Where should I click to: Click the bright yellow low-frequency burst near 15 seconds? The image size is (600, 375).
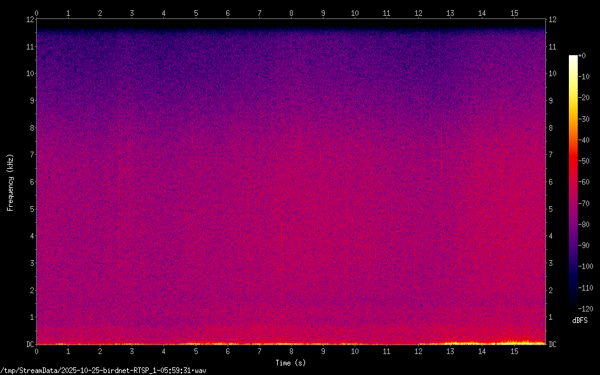pyautogui.click(x=518, y=342)
